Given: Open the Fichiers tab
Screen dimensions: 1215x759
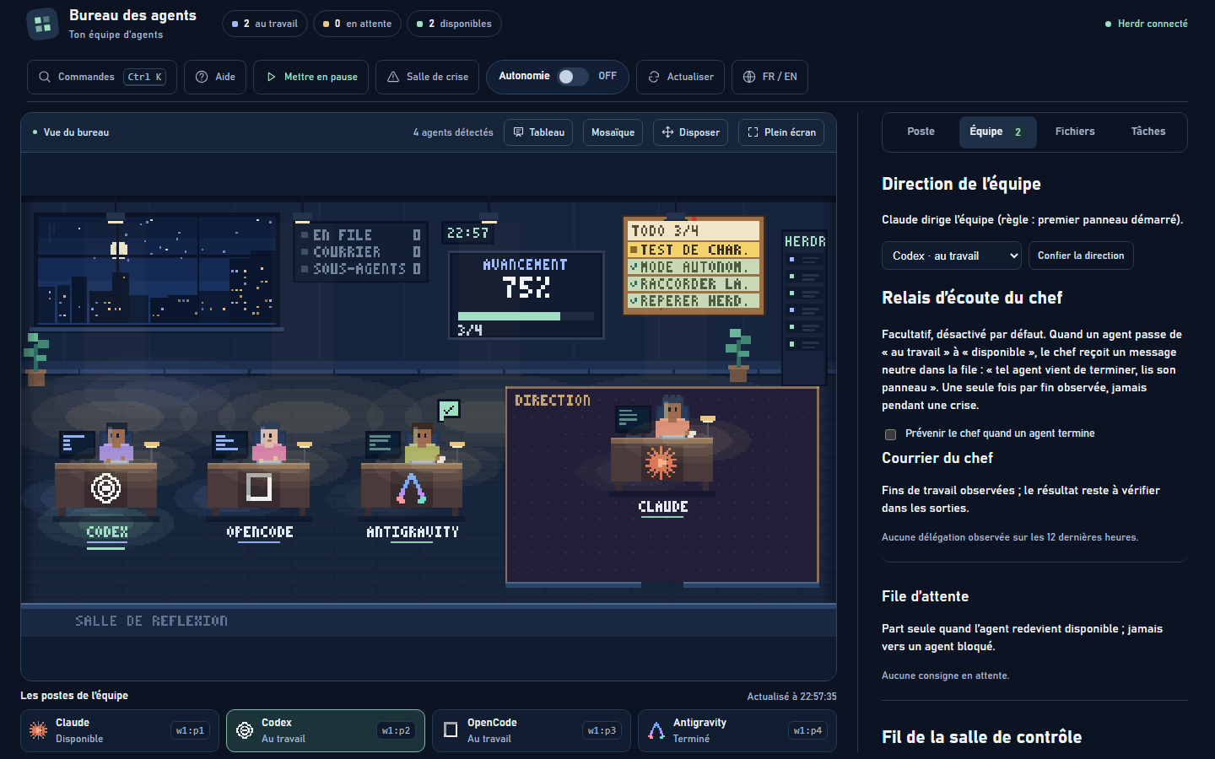Looking at the screenshot, I should pos(1075,132).
